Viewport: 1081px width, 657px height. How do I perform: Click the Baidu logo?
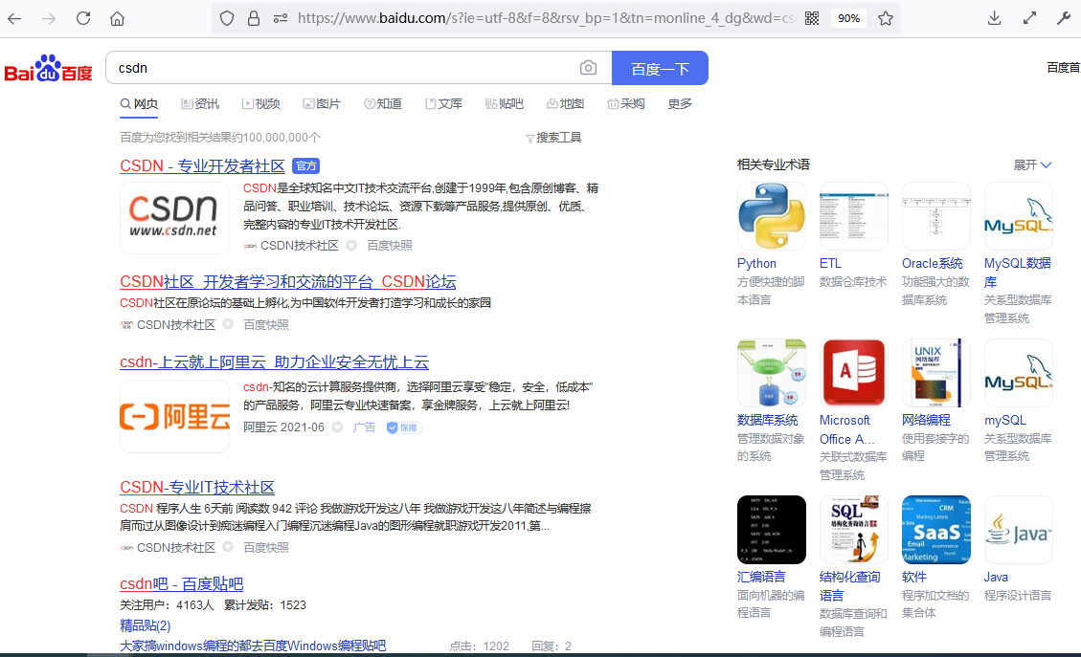(48, 68)
